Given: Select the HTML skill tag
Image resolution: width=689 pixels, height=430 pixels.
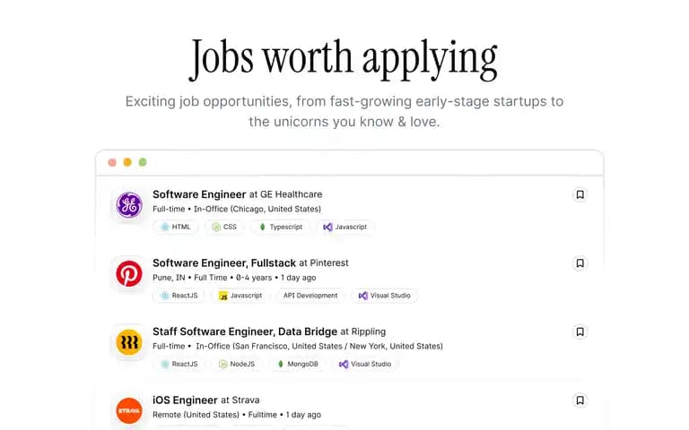Looking at the screenshot, I should [176, 227].
